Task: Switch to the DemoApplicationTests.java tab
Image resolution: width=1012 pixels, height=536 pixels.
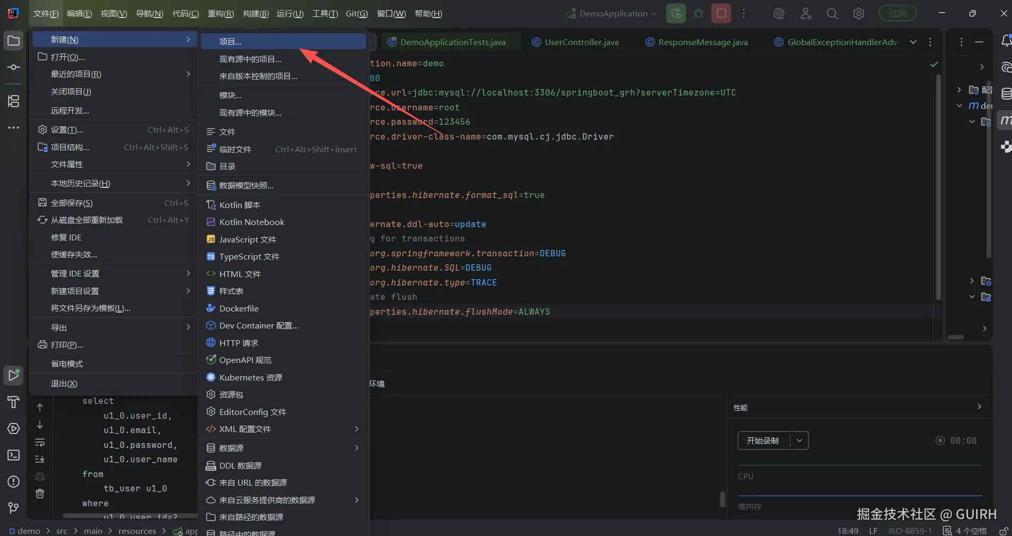Action: (447, 42)
